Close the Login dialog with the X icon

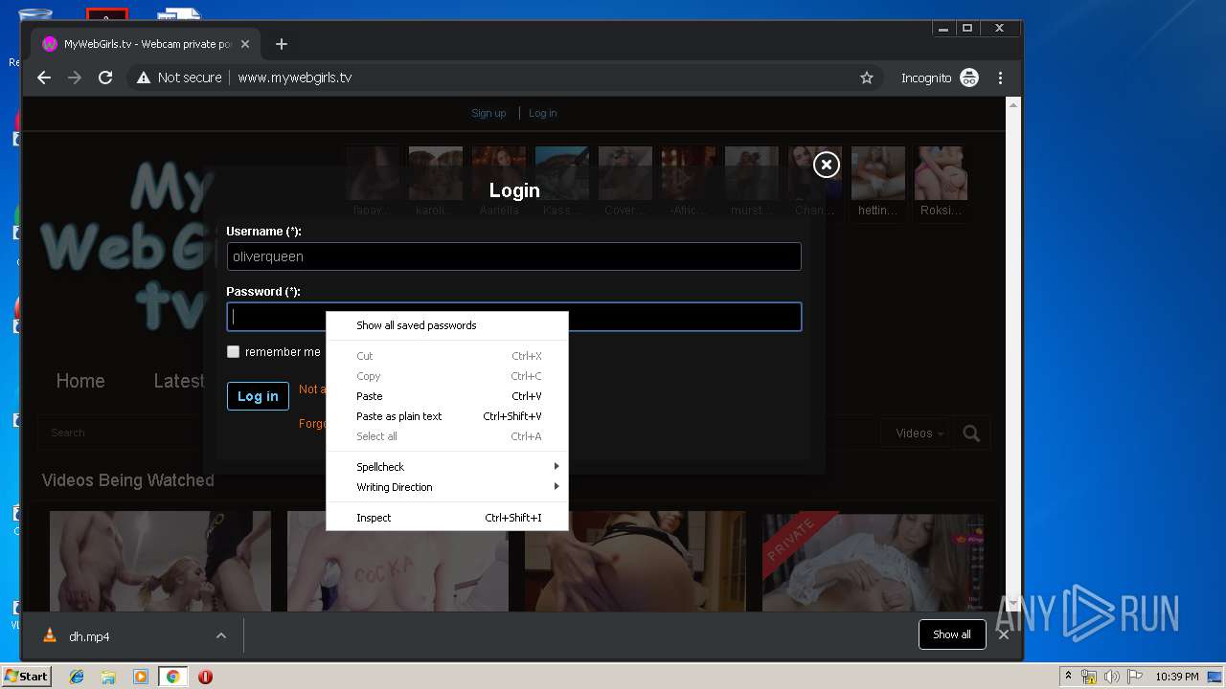(826, 165)
